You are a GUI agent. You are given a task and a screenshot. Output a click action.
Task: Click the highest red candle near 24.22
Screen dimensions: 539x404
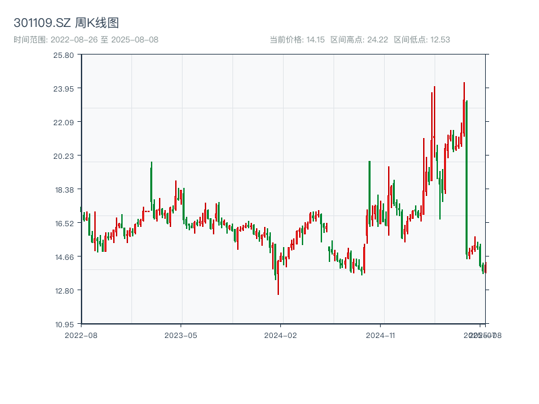pos(464,109)
